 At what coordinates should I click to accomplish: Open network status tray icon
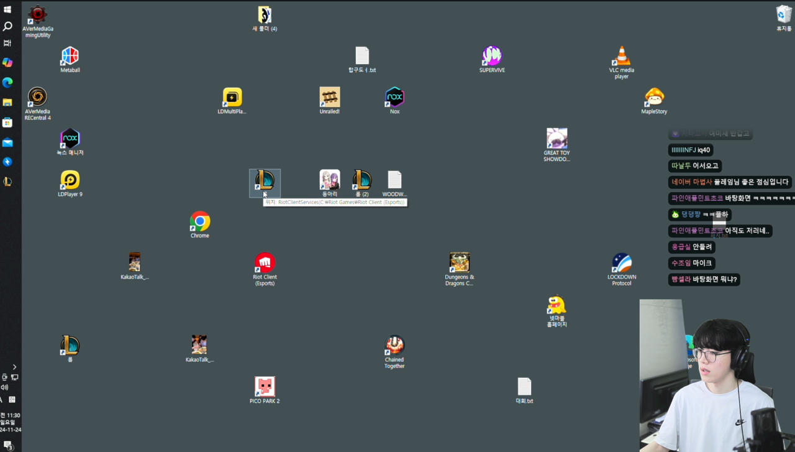pyautogui.click(x=14, y=377)
